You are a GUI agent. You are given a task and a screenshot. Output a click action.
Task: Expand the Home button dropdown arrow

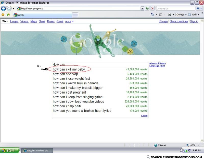click(156, 15)
